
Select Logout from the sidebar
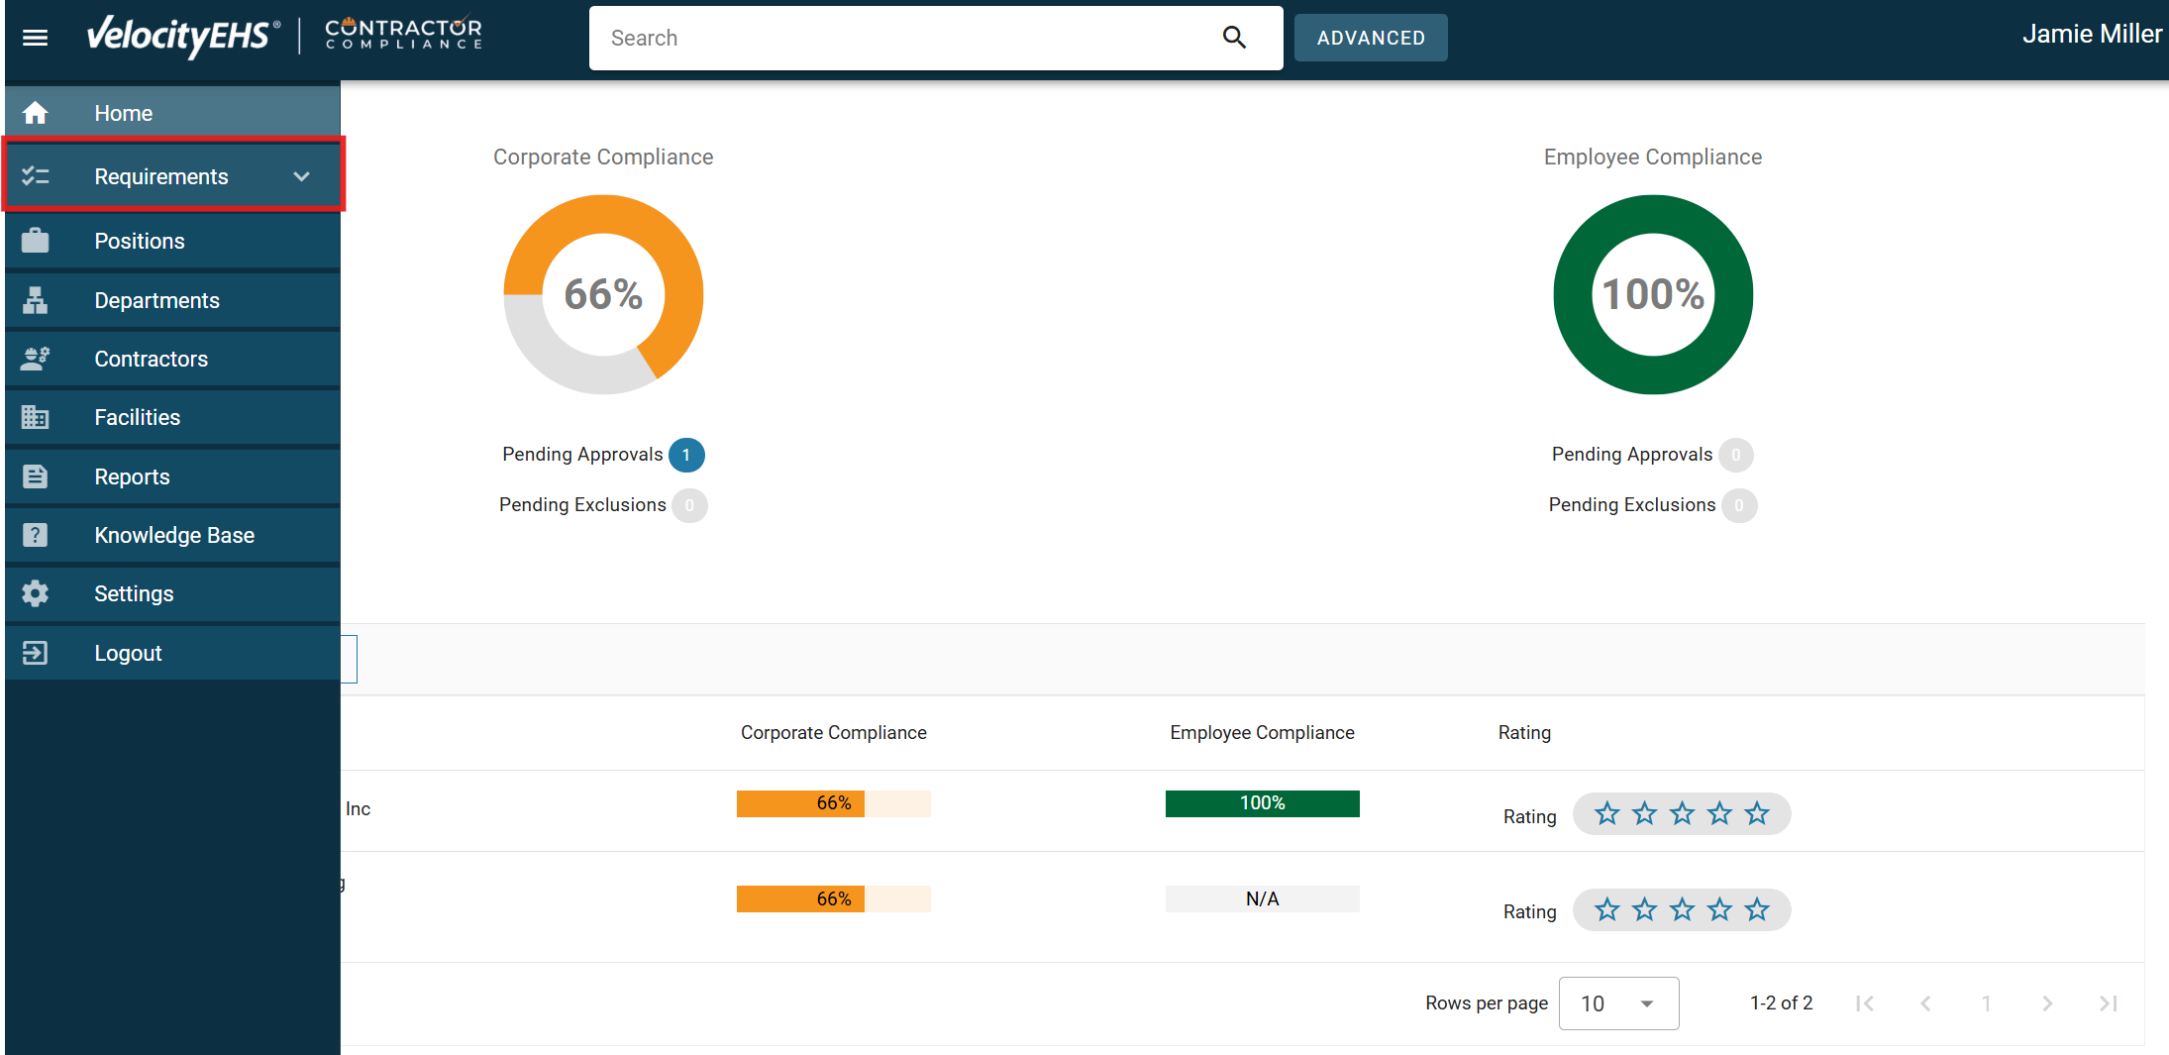(x=128, y=652)
